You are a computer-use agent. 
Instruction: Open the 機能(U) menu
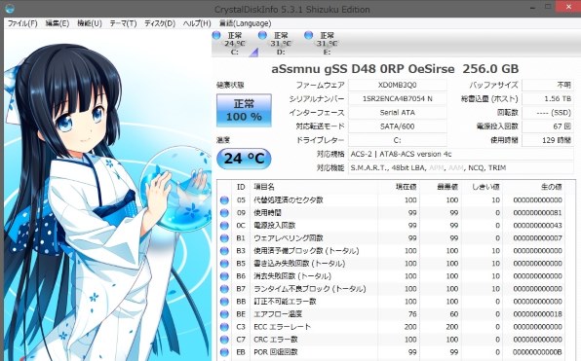click(x=90, y=23)
